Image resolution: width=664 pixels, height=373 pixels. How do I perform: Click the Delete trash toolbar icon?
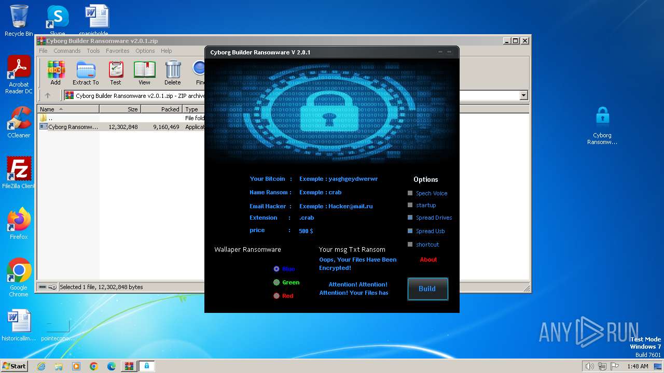[x=173, y=73]
